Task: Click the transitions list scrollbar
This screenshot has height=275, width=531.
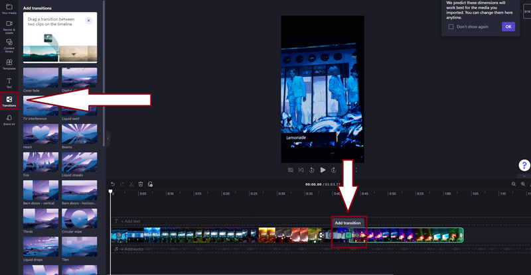Action: 104,74
